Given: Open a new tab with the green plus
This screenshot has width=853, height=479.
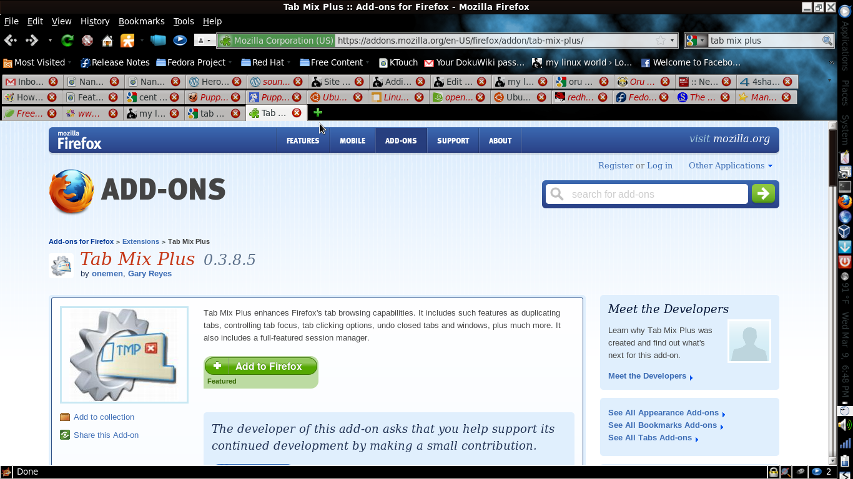Looking at the screenshot, I should click(x=318, y=113).
